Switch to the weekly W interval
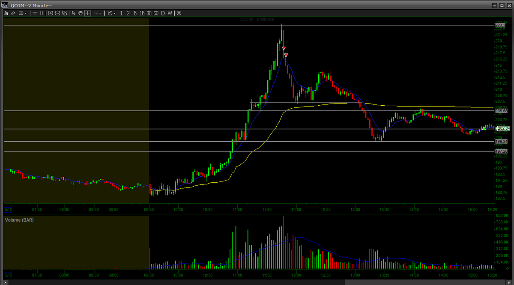Screen dimensions: 514x285 [x=170, y=13]
